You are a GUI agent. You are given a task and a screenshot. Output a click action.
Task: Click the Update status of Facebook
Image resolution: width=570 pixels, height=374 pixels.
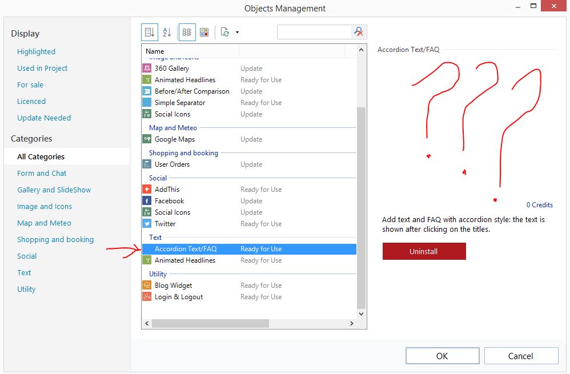(x=251, y=200)
